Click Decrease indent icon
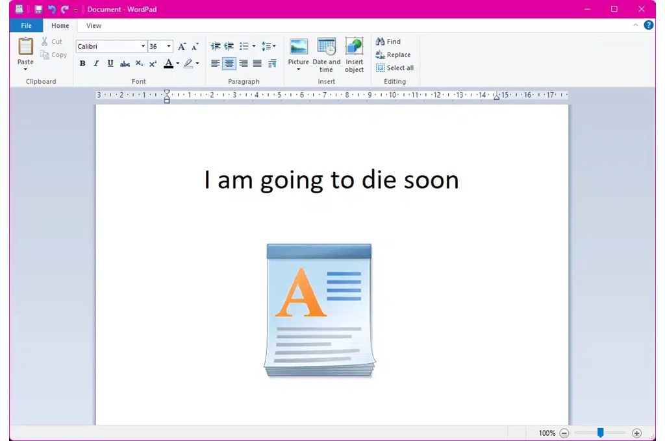Viewport: 665px width, 441px height. pyautogui.click(x=216, y=46)
